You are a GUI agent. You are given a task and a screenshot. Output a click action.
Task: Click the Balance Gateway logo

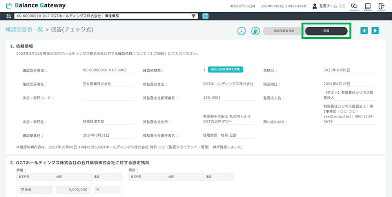point(36,6)
